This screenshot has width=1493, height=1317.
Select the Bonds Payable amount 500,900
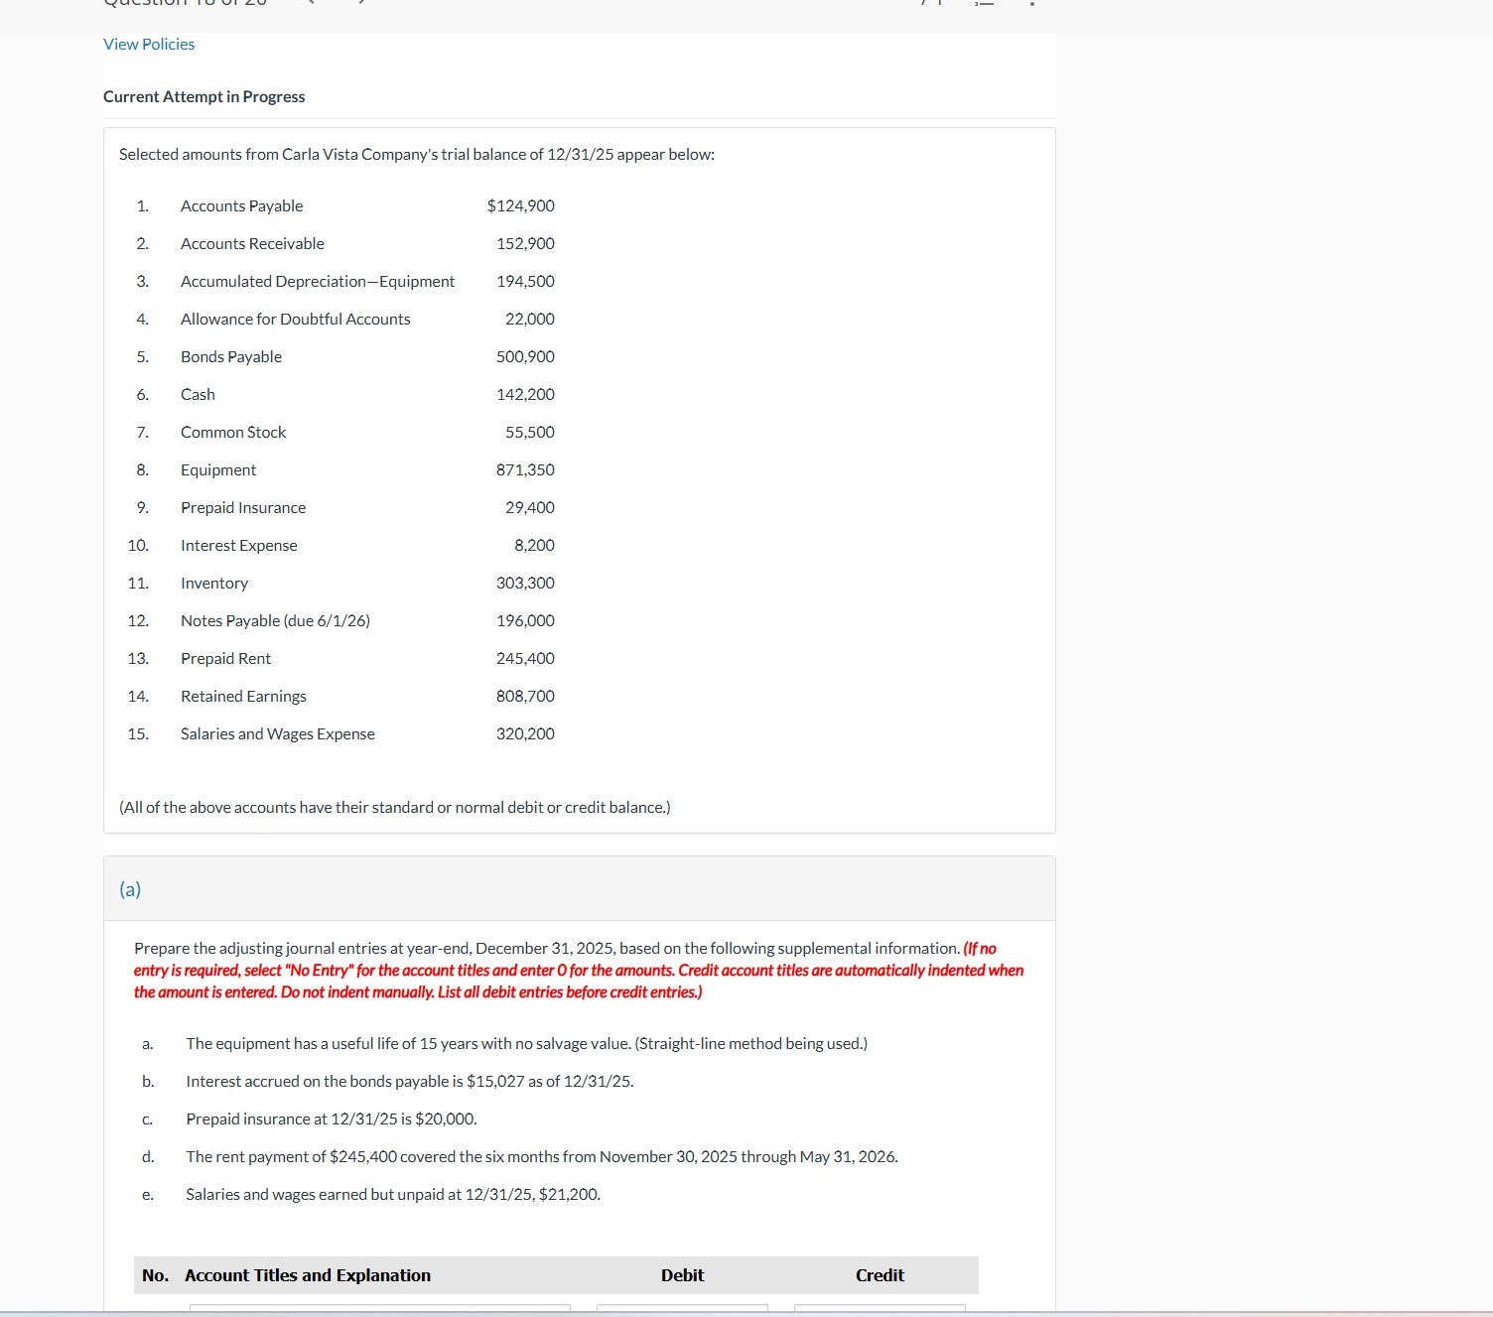524,356
